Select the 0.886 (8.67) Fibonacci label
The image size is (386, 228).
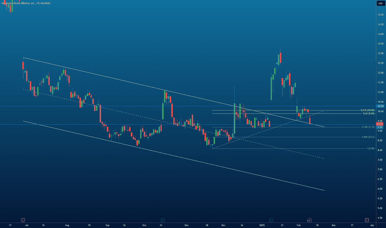(x=368, y=137)
